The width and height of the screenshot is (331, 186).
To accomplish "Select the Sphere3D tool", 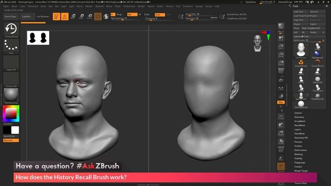I will point(318,80).
